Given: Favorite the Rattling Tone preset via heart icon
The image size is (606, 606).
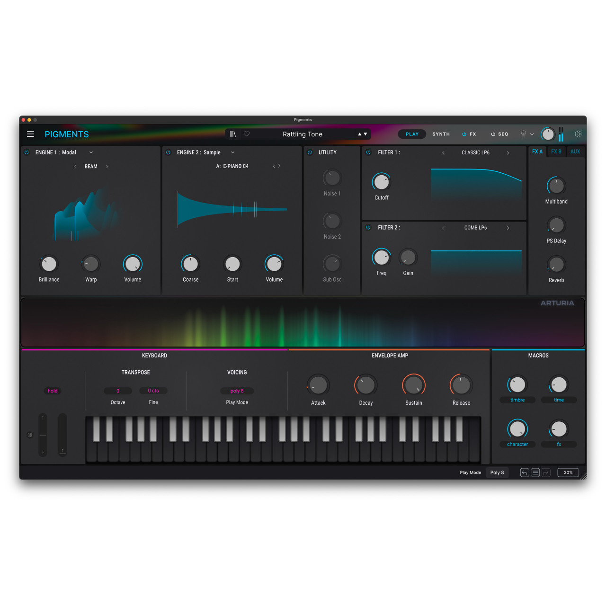Looking at the screenshot, I should (x=247, y=134).
